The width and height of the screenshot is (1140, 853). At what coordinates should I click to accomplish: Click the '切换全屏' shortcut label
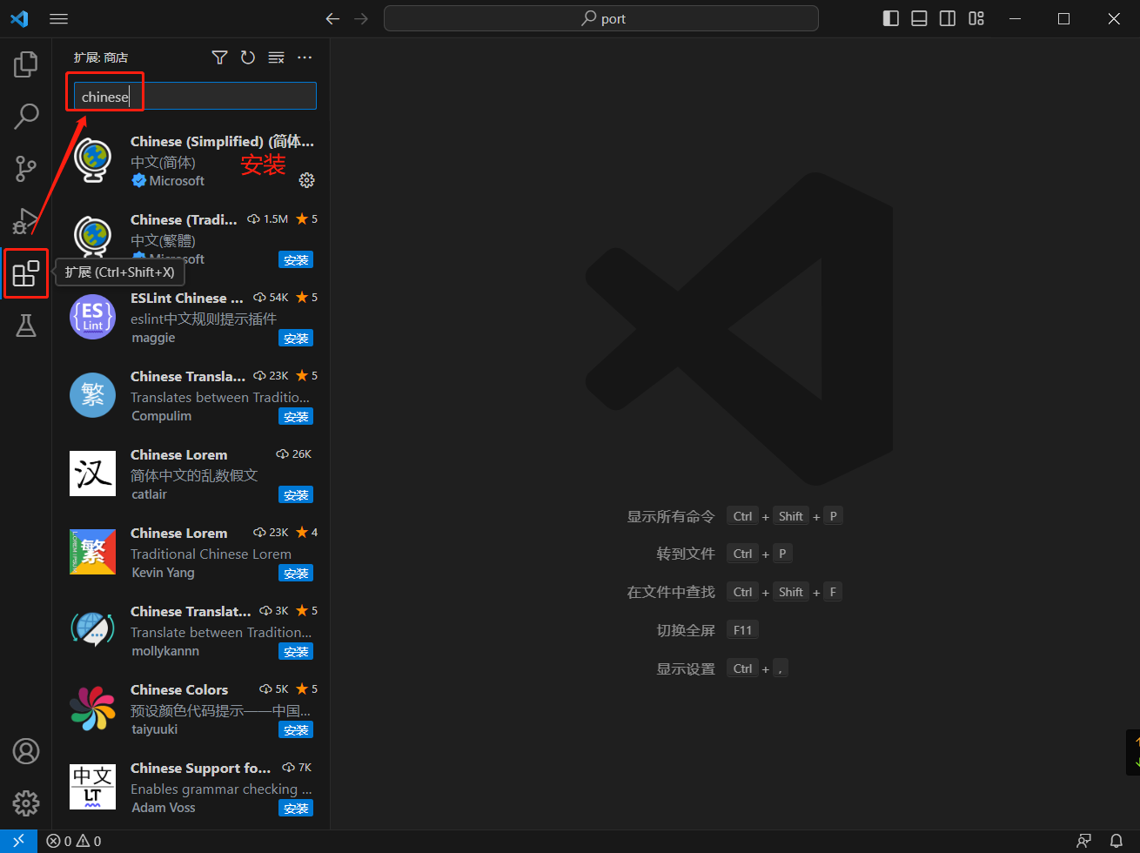click(686, 630)
